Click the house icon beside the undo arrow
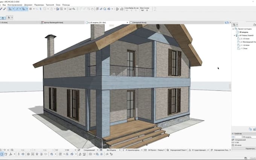This screenshot has height=160, width=256. click(x=122, y=9)
